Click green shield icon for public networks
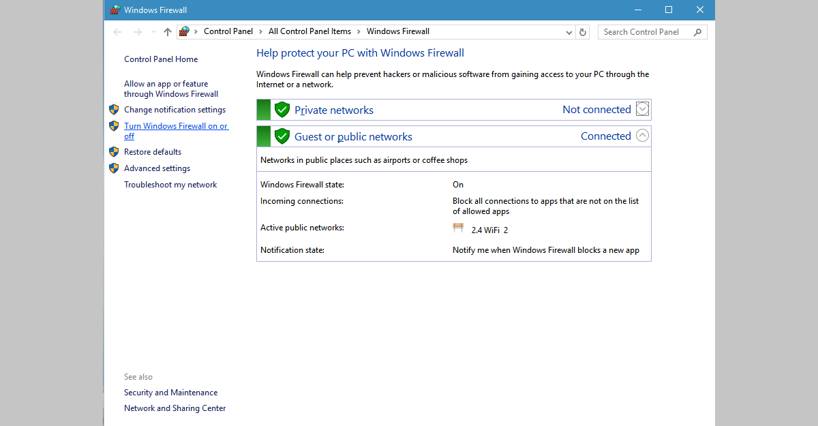 282,136
